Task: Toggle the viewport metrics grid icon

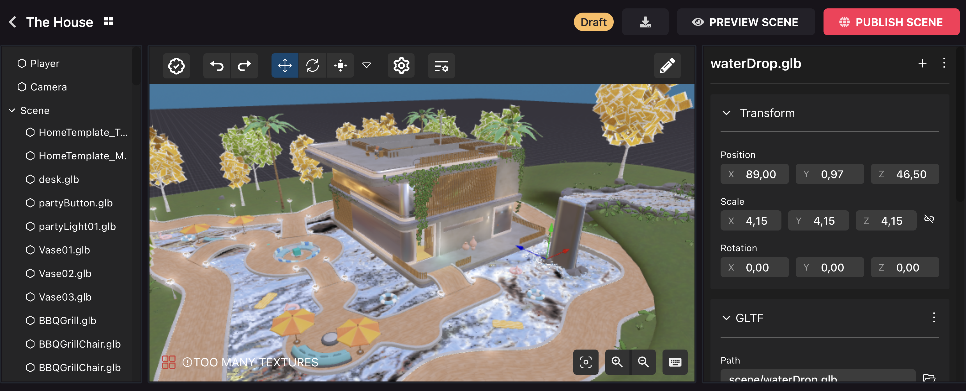Action: pos(169,362)
